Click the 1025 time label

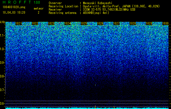click(84, 23)
